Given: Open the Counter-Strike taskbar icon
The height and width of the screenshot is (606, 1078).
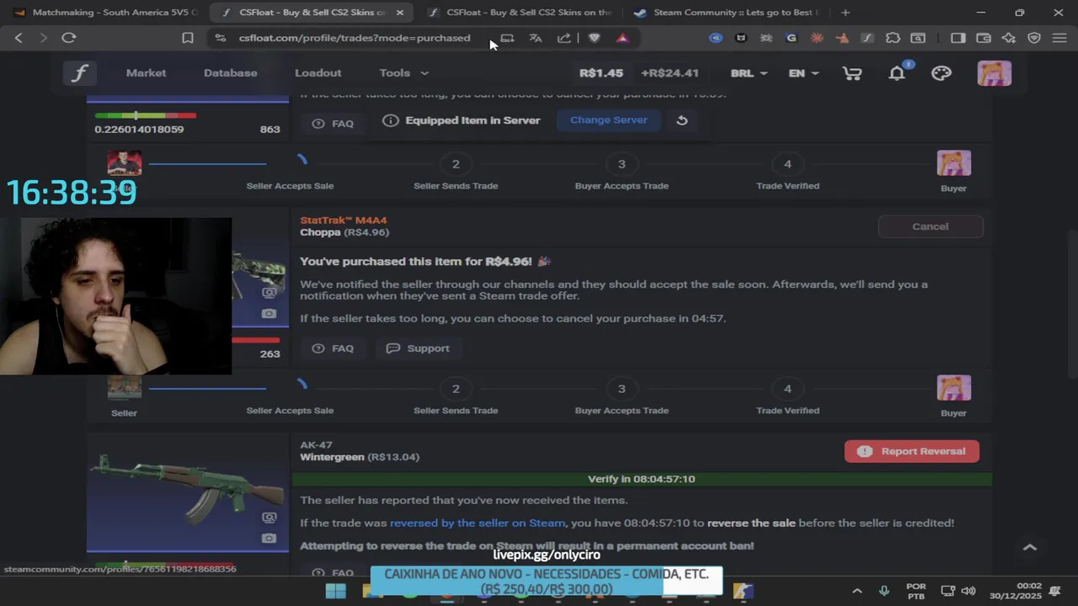Looking at the screenshot, I should [742, 591].
